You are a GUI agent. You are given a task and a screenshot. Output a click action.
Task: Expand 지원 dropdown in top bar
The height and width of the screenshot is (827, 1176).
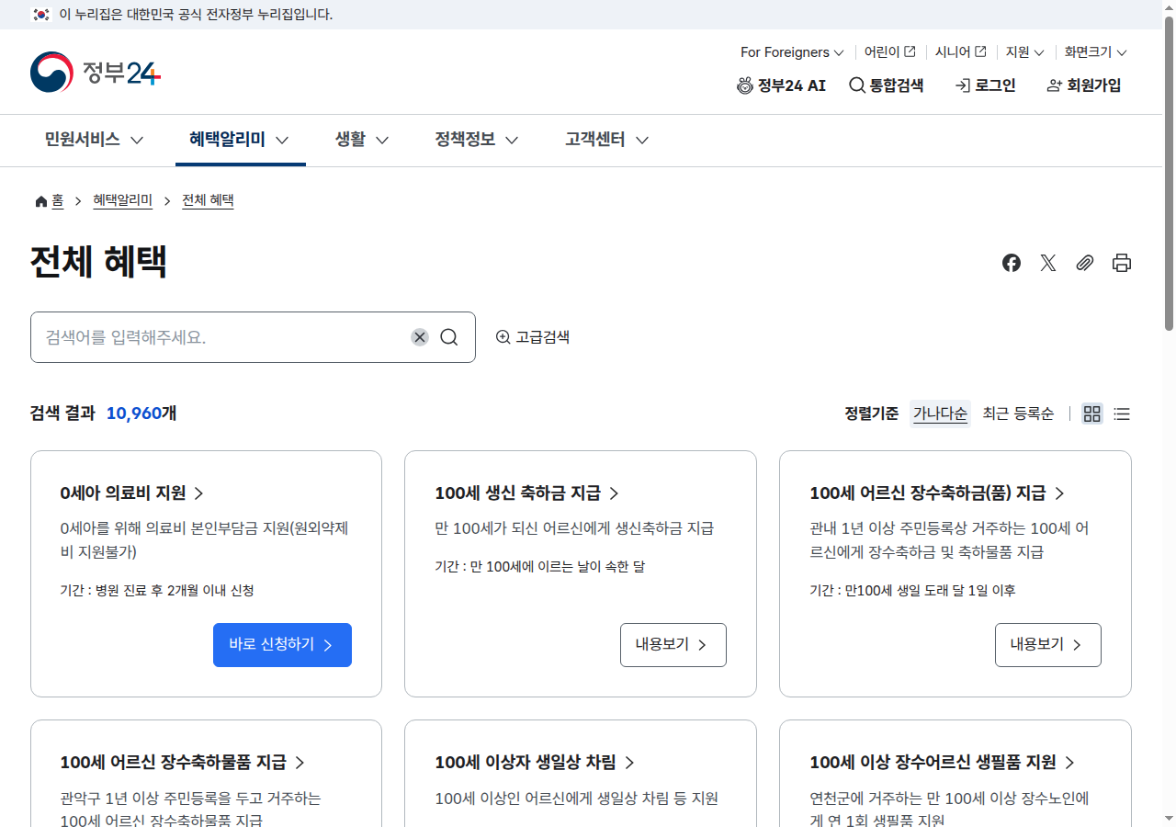tap(1024, 52)
